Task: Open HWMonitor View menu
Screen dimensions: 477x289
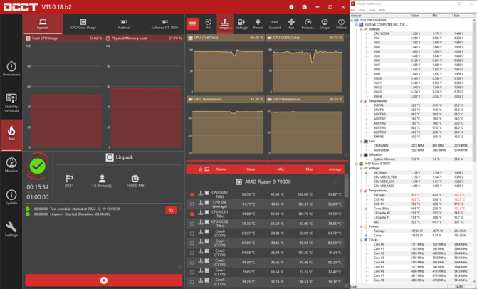Action: click(362, 10)
